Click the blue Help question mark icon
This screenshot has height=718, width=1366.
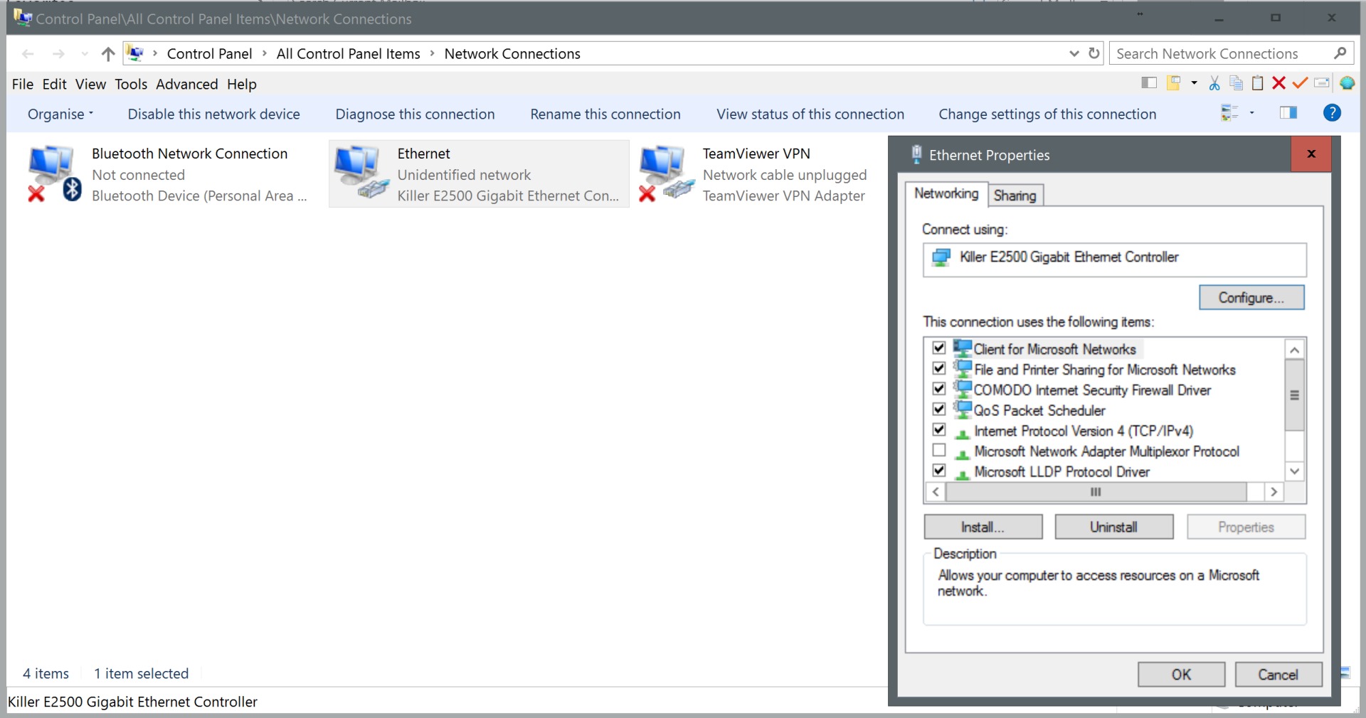pyautogui.click(x=1332, y=112)
